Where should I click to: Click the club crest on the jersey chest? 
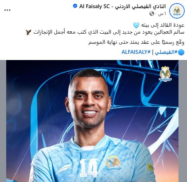click(113, 163)
